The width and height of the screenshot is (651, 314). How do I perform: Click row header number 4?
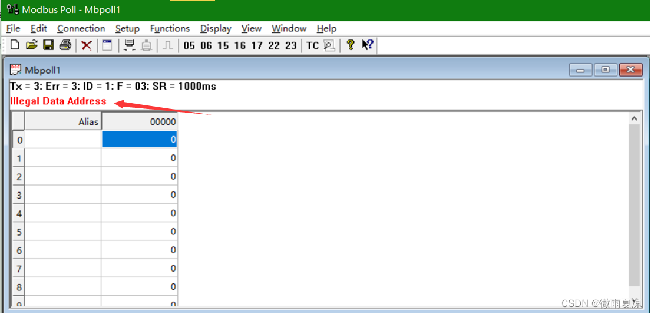pos(18,213)
